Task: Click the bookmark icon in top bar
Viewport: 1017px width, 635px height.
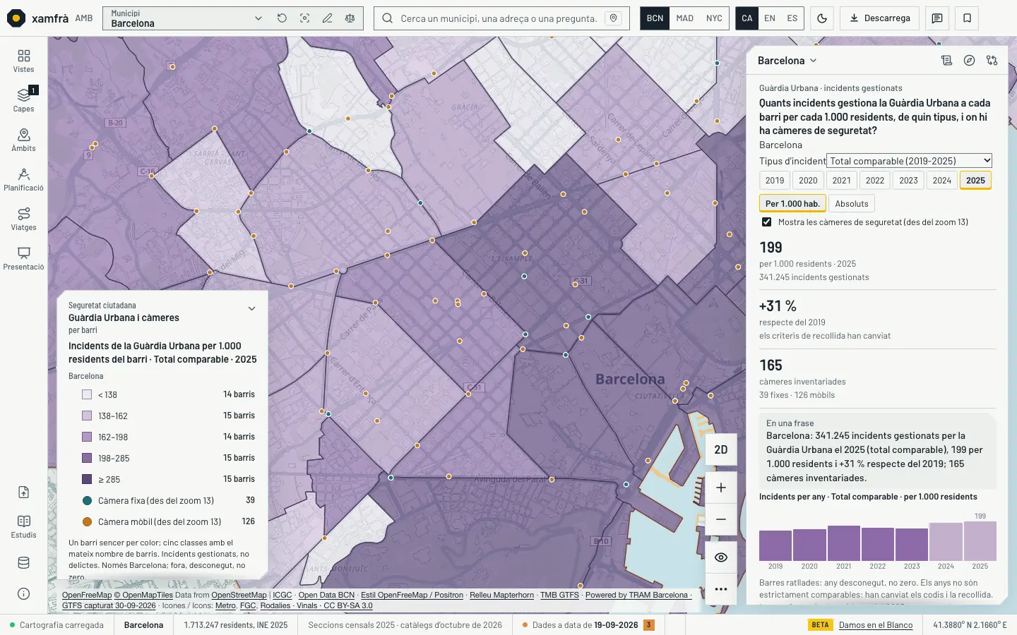Action: click(x=967, y=18)
